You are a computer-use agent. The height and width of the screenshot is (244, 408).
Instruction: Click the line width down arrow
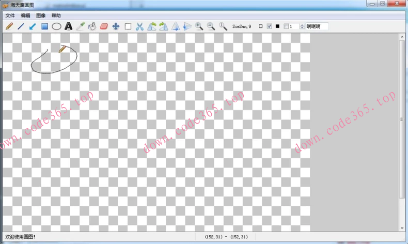[x=302, y=28]
